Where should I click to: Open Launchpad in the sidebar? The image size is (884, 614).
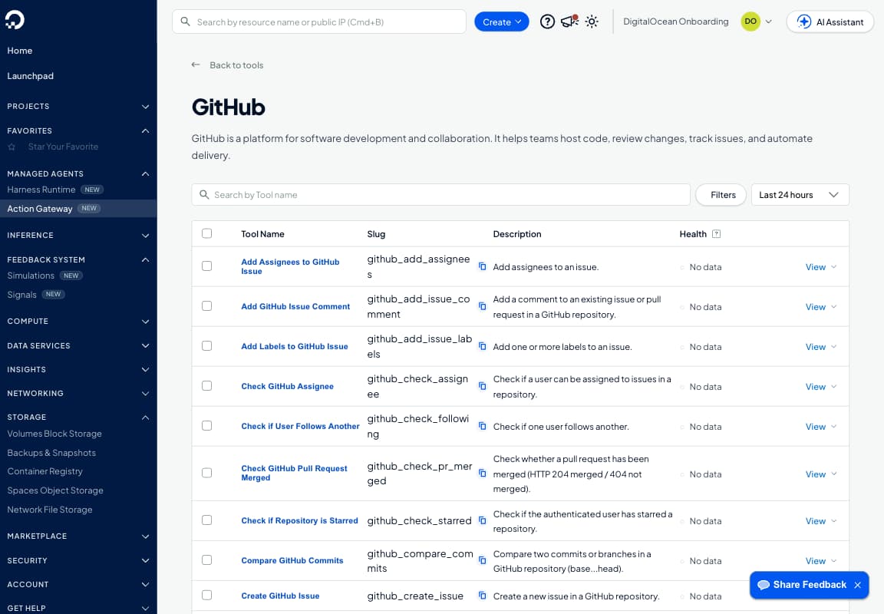(x=31, y=76)
